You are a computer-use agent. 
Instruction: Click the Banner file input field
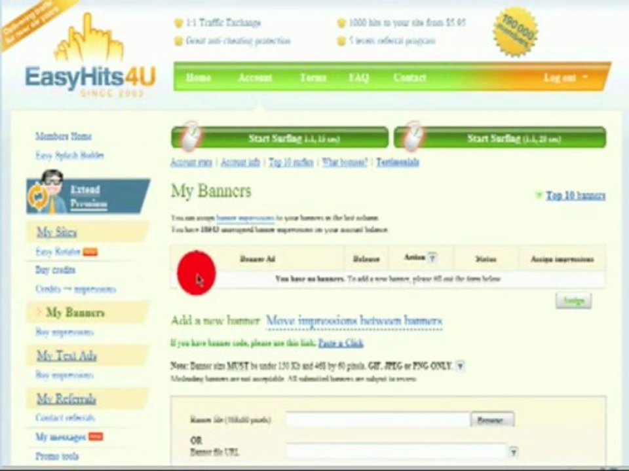[377, 420]
